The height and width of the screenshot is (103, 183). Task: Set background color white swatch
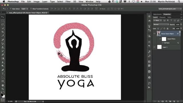pyautogui.click(x=4, y=97)
